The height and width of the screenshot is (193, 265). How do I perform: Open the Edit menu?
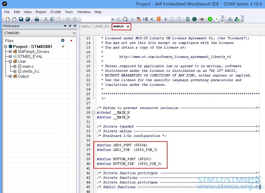(17, 12)
